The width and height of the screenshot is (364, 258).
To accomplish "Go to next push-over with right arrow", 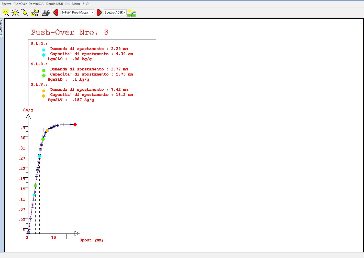I will coord(99,13).
